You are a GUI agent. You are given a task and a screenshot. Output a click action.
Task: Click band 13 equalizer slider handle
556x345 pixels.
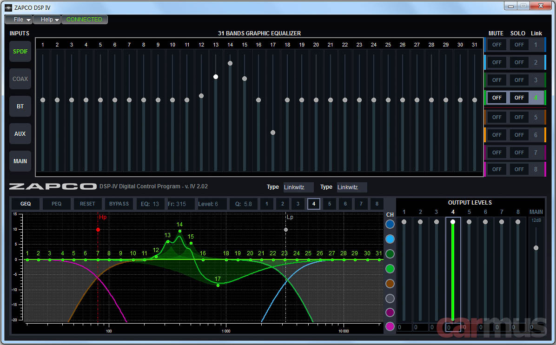click(x=216, y=77)
